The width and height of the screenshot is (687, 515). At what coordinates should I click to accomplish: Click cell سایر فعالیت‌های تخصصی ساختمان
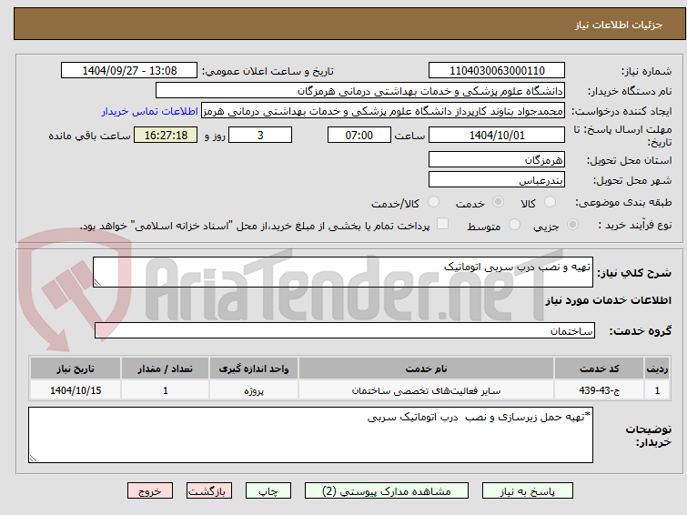(x=427, y=390)
